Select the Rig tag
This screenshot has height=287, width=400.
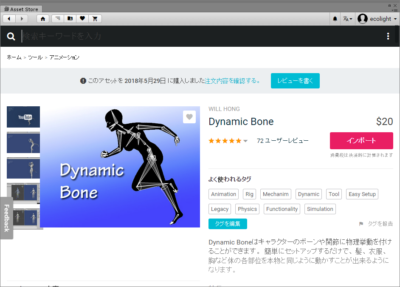pos(249,194)
